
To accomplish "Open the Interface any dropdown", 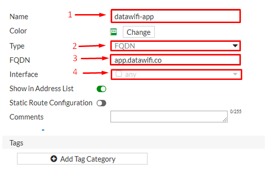I will point(176,74).
